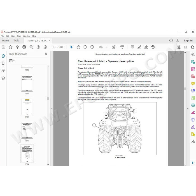Select page 1514 thumbnail
The width and height of the screenshot is (196, 196).
27,154
